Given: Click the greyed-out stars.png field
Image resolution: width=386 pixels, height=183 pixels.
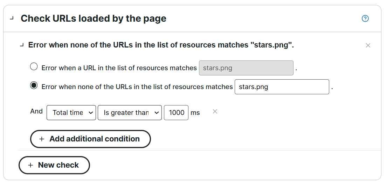Looking at the screenshot, I should [246, 68].
